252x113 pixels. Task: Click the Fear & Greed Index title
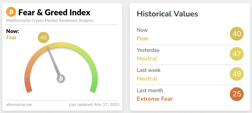[55, 12]
